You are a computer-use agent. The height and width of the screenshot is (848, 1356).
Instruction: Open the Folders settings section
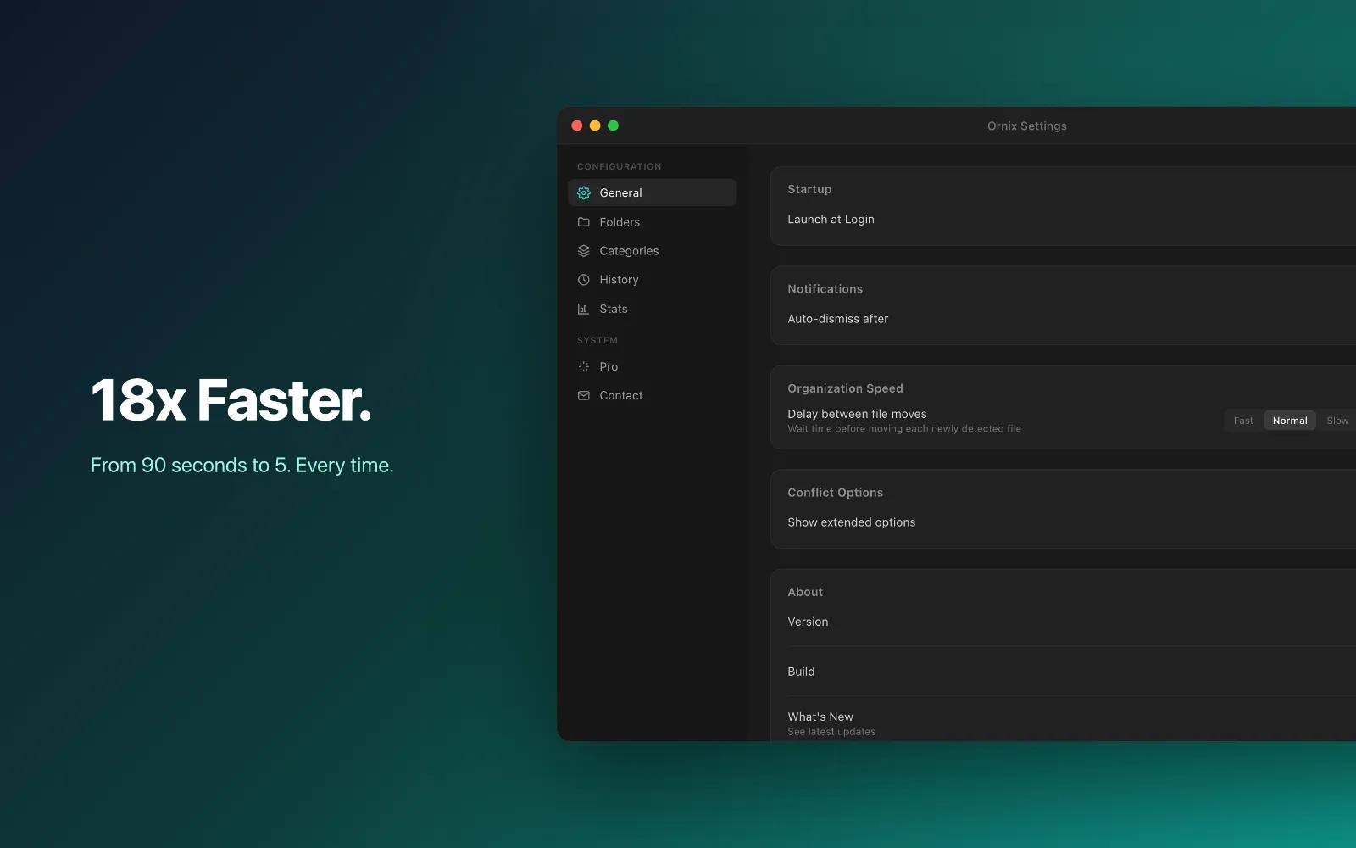[x=652, y=222]
